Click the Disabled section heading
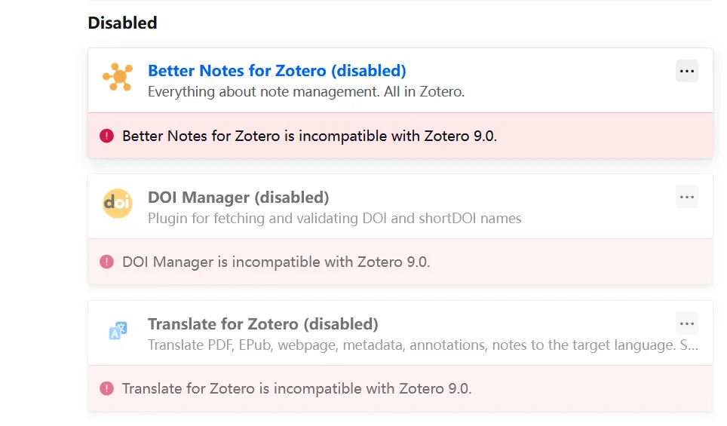This screenshot has height=426, width=727. (122, 23)
